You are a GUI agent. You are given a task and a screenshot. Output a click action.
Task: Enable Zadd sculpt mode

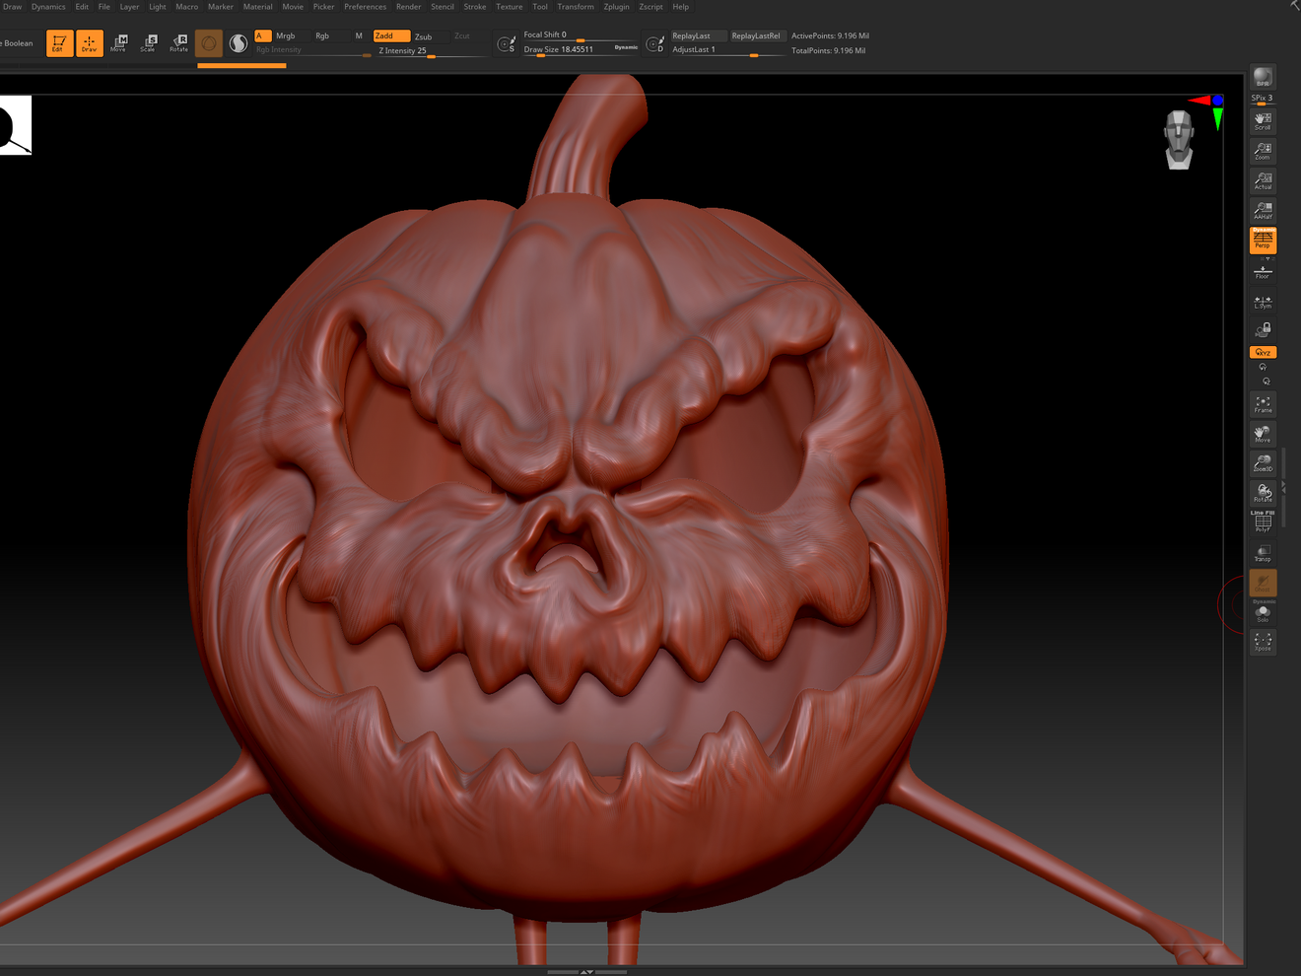[x=391, y=35]
